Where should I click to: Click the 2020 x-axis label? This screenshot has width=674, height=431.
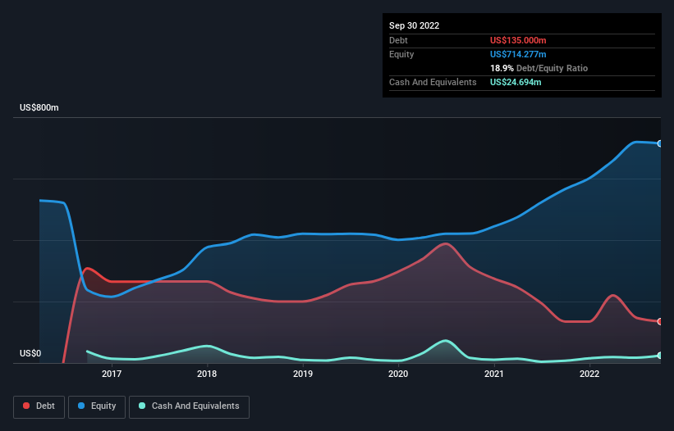coord(398,374)
